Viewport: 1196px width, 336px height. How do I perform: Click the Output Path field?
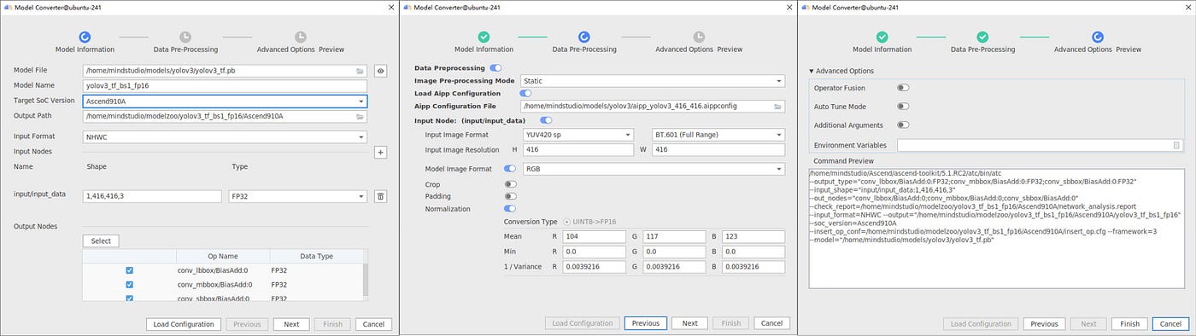point(226,117)
